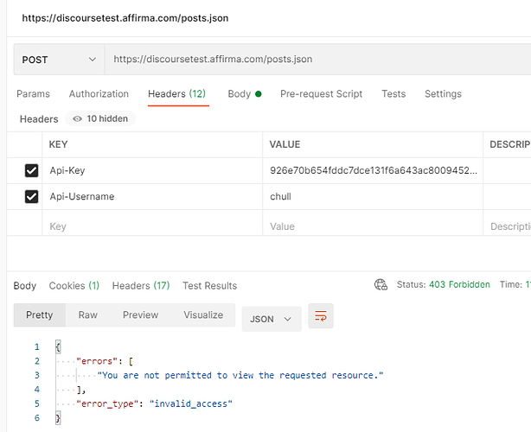This screenshot has width=531, height=432.
Task: Open the Test Results tab
Action: point(210,286)
